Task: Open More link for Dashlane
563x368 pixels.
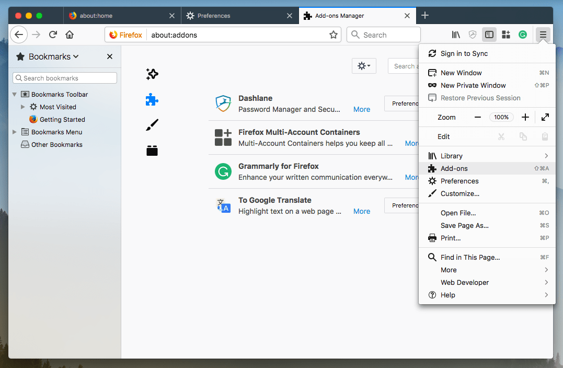Action: [x=362, y=109]
